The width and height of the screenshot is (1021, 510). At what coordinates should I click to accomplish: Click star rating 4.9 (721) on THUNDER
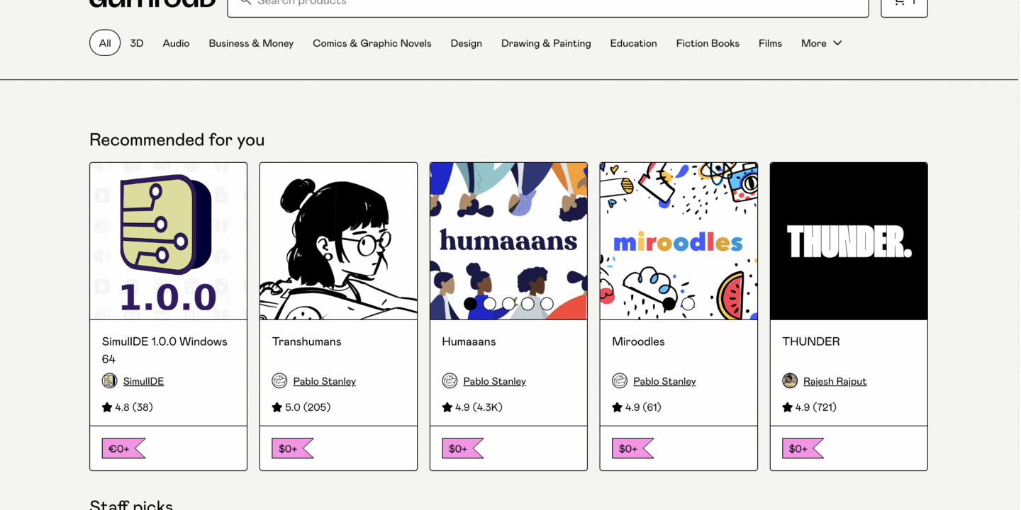(x=810, y=407)
